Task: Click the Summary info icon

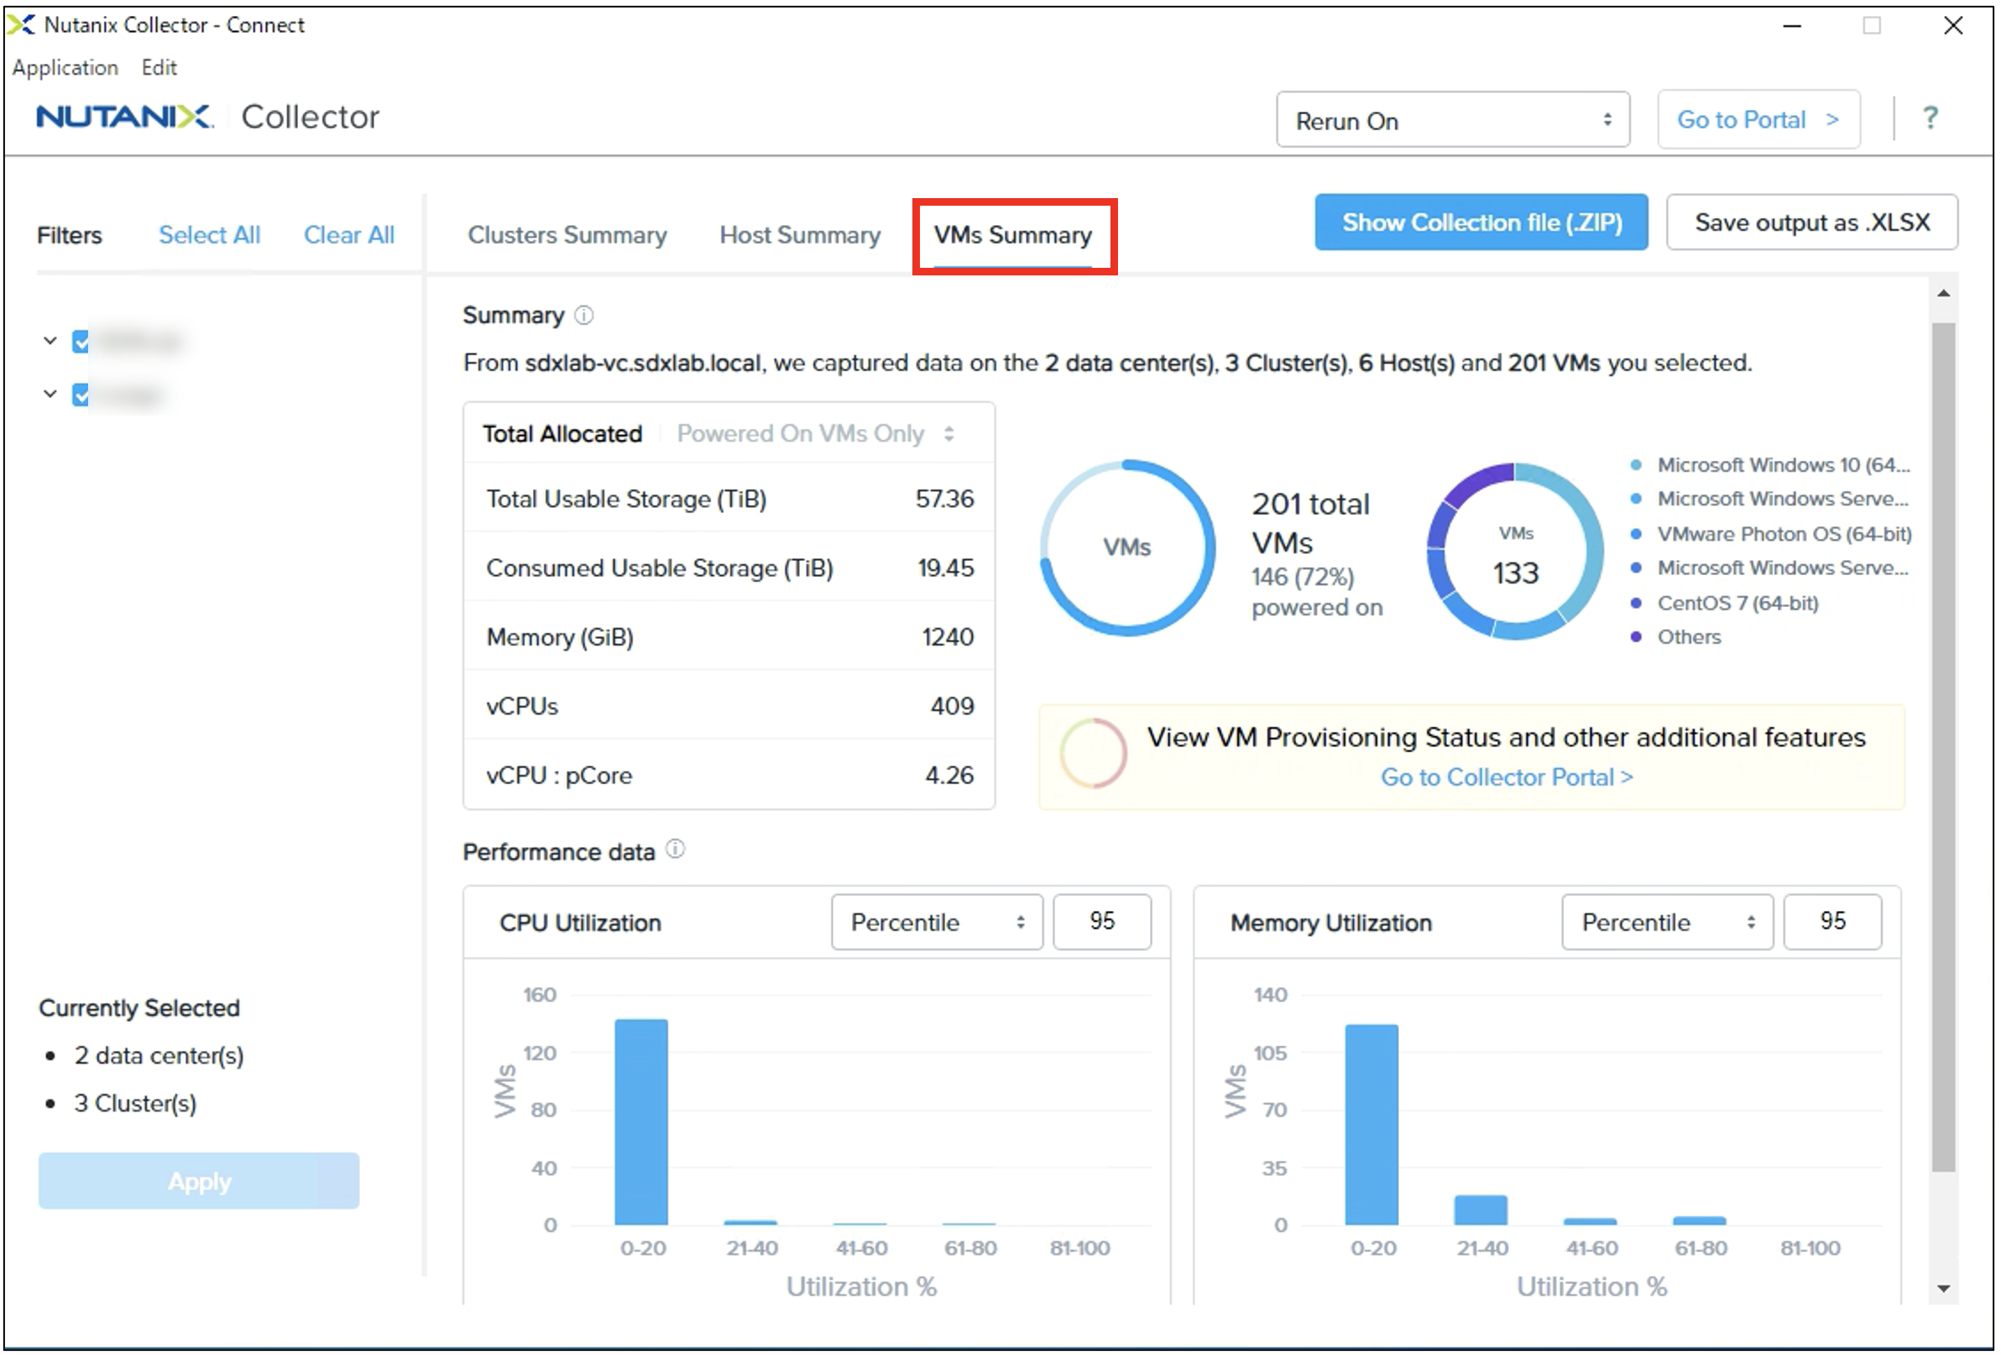Action: [584, 316]
